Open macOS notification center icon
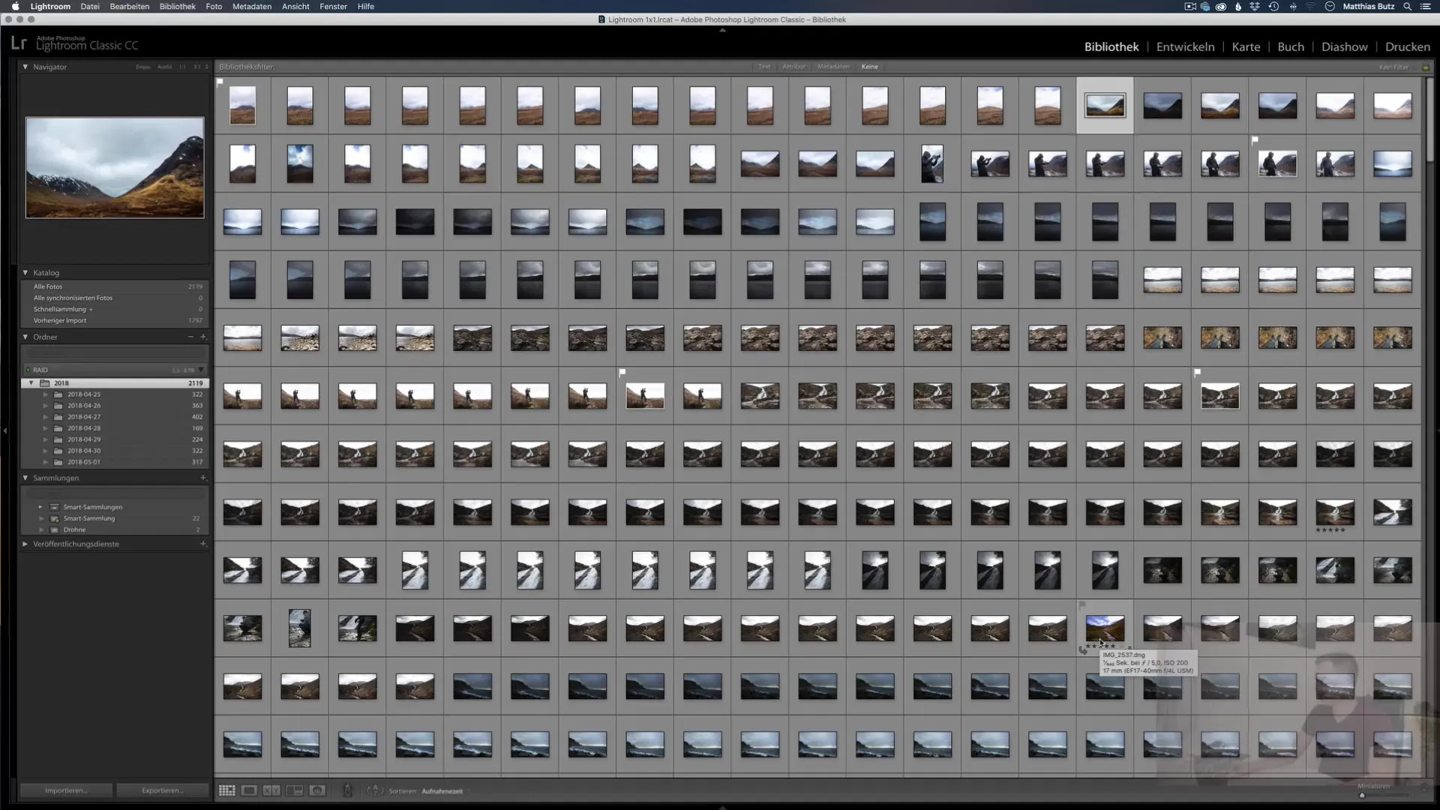Screen dimensions: 1440x810 [1425, 6]
